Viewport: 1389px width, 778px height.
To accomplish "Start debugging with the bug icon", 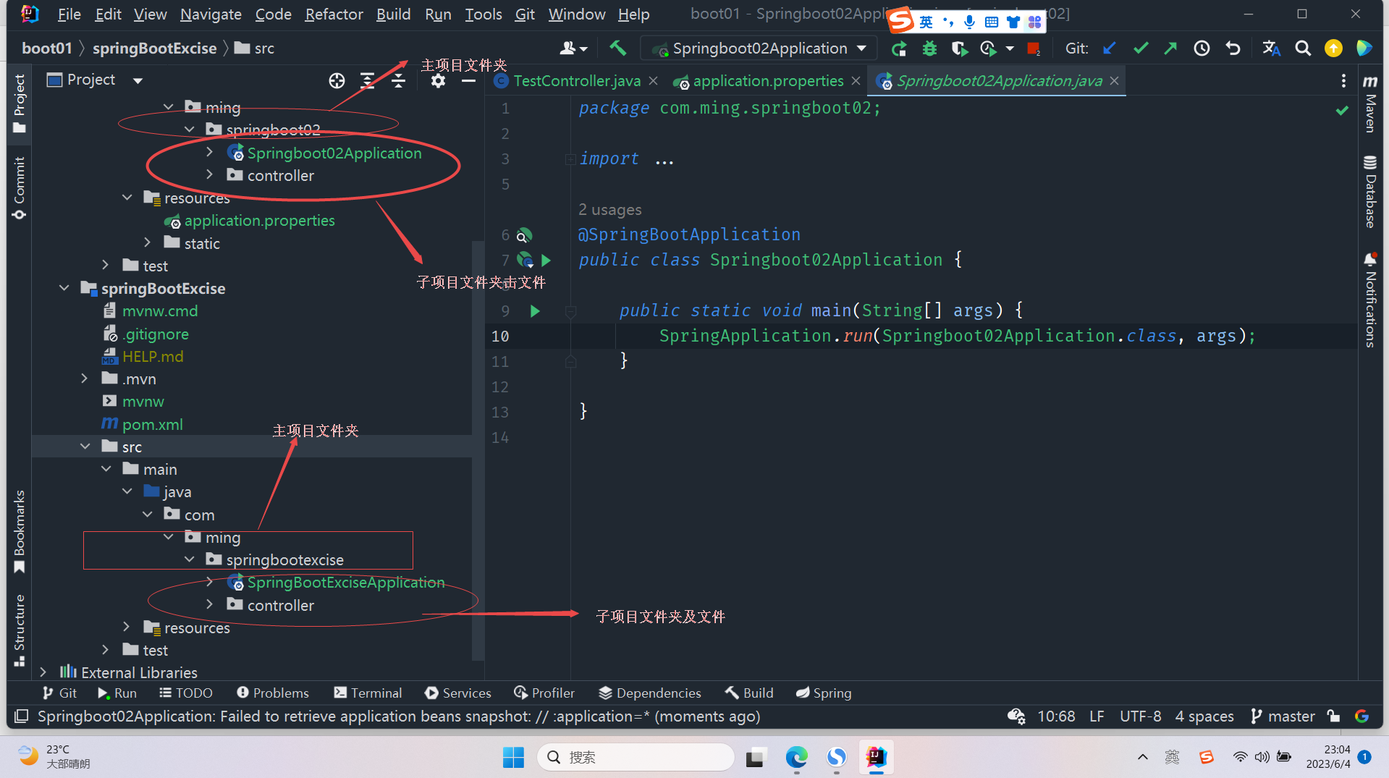I will click(x=929, y=48).
